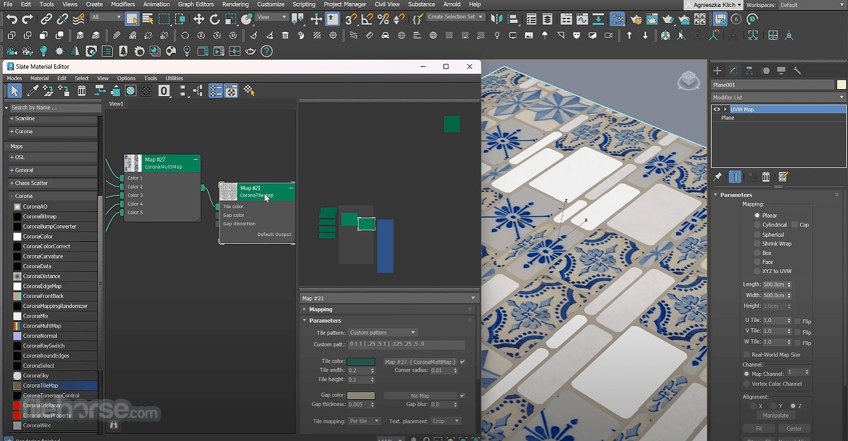Expand UVW Map modifier sub-objects arrow
This screenshot has height=441, width=848.
[726, 109]
